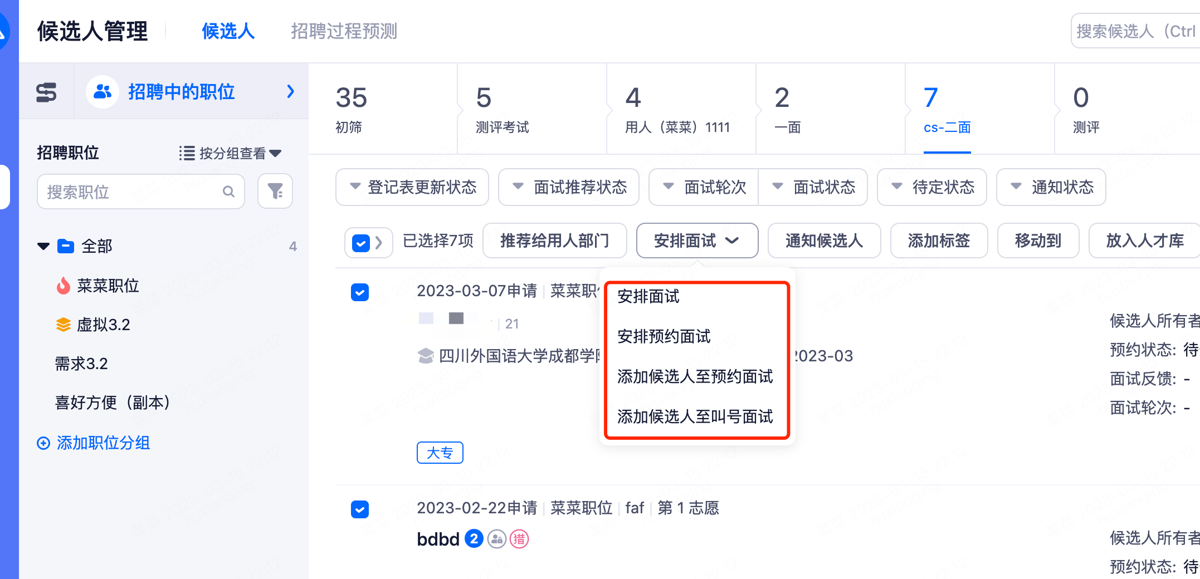Switch to the 招聘过程预测 tab

(344, 31)
